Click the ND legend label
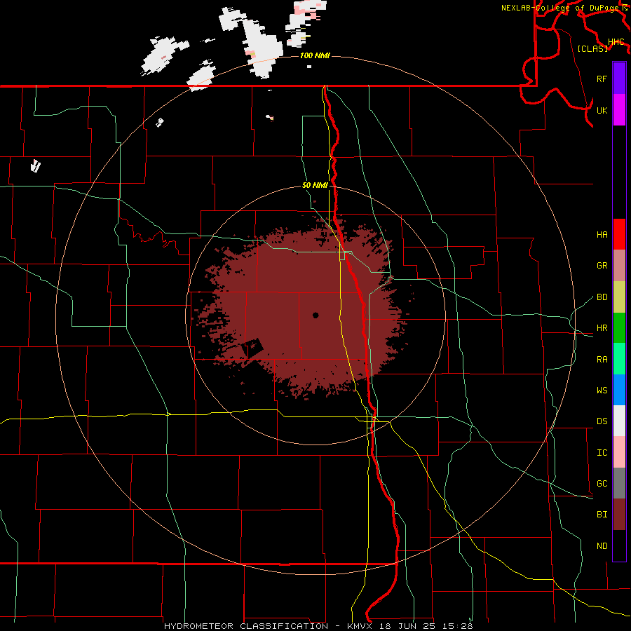 (x=602, y=546)
